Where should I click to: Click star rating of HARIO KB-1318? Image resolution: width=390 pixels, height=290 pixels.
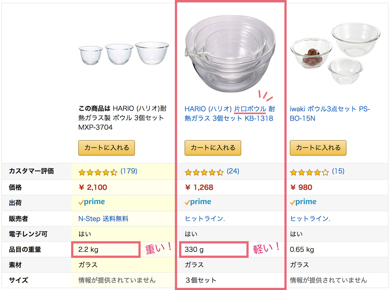pyautogui.click(x=204, y=172)
